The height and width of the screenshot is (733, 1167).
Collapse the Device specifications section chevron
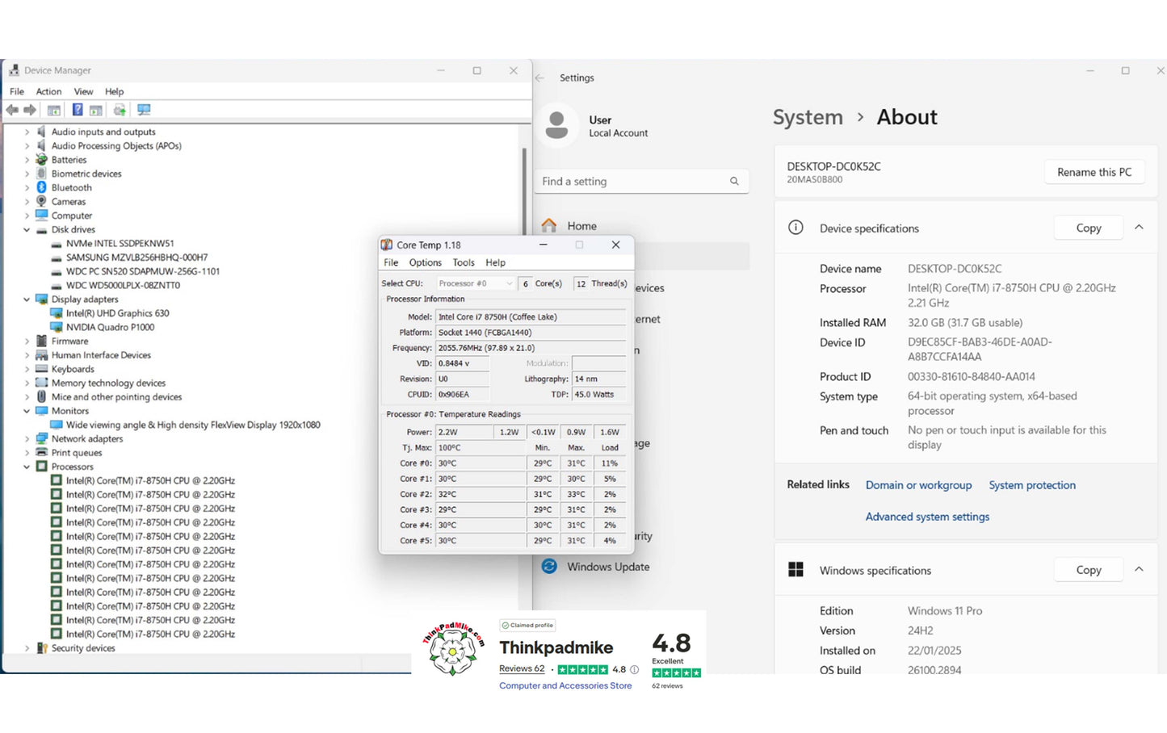pos(1139,228)
